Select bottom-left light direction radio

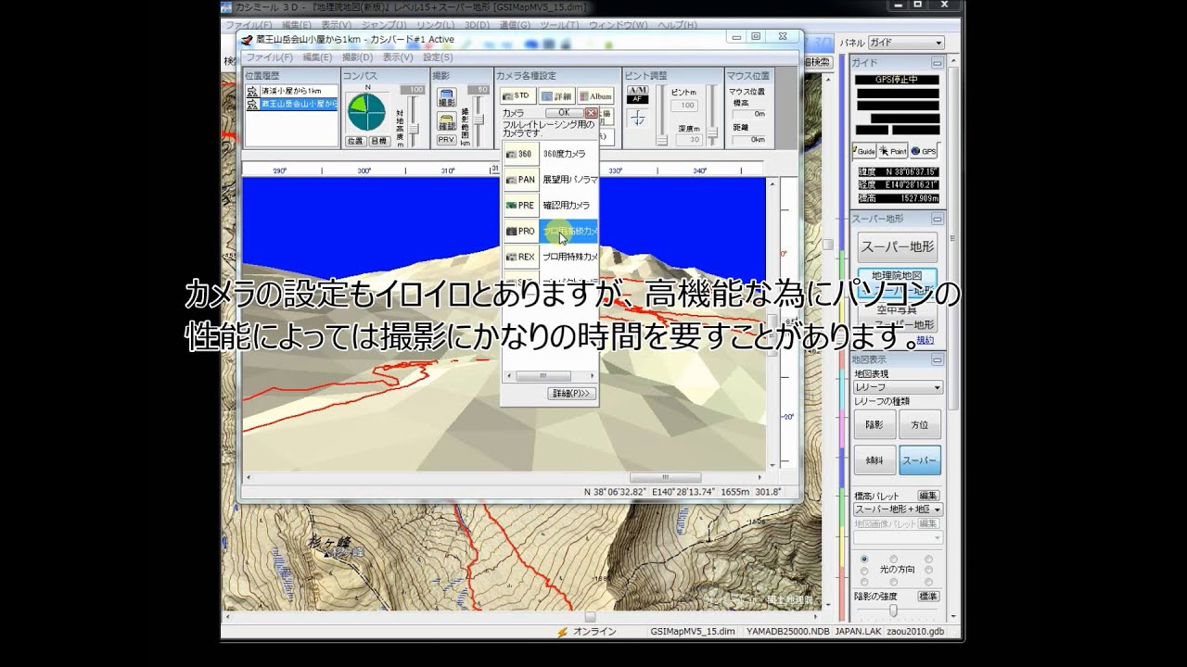click(864, 583)
